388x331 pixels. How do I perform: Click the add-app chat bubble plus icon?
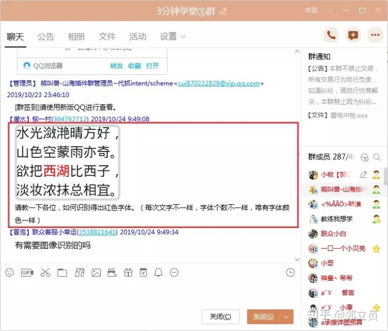(x=353, y=35)
